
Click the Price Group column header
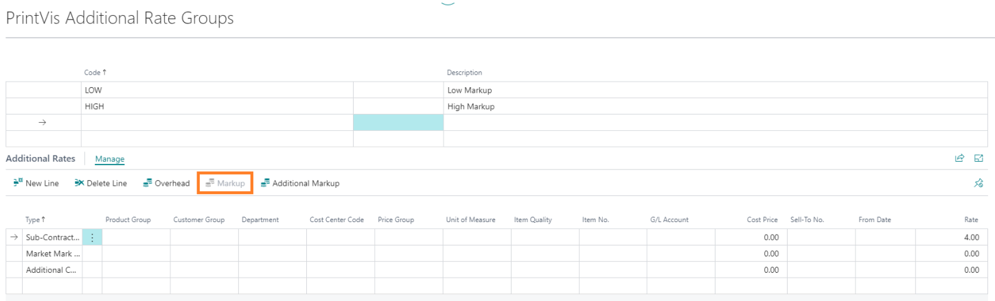click(396, 220)
